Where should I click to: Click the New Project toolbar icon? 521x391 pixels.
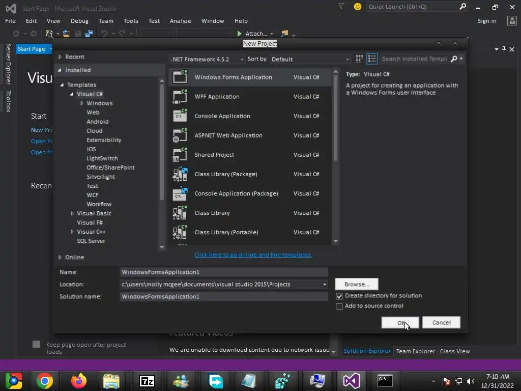pos(49,34)
